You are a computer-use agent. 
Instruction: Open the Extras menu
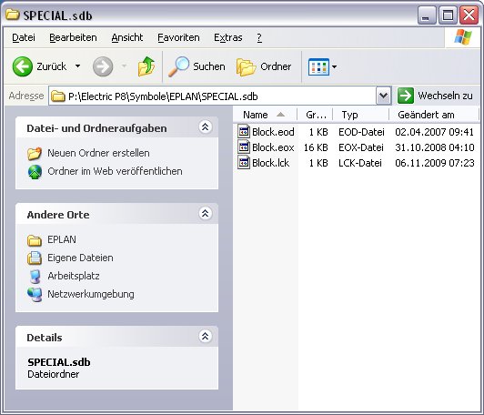coord(228,37)
